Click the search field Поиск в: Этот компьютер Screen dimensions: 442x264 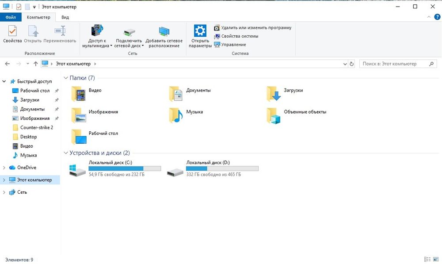[x=395, y=64]
